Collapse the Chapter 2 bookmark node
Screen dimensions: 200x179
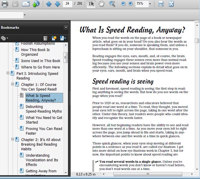click(13, 139)
